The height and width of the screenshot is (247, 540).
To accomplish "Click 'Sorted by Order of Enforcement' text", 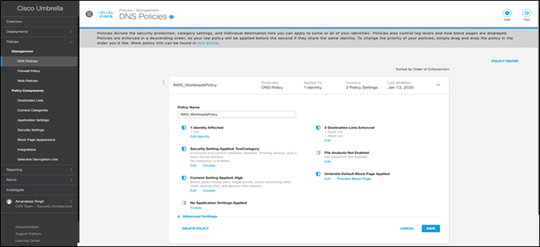I will 422,69.
